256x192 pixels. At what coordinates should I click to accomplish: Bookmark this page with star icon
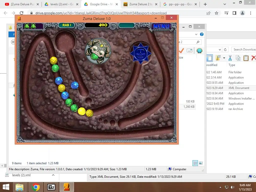216,13
